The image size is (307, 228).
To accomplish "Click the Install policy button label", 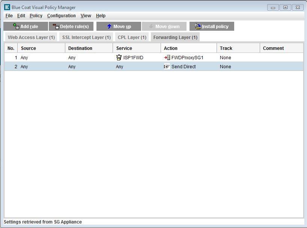I will (215, 26).
